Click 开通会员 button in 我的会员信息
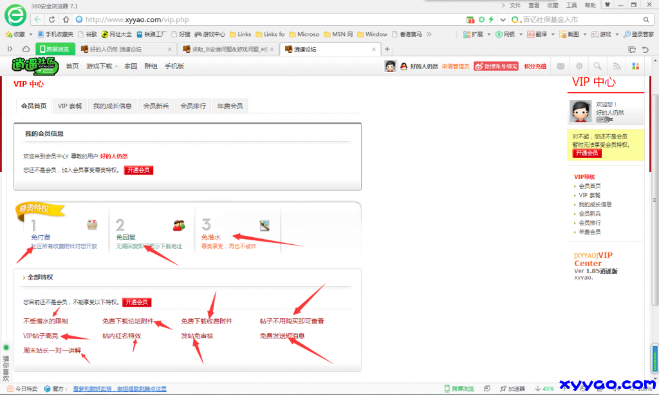The height and width of the screenshot is (395, 659). [138, 170]
